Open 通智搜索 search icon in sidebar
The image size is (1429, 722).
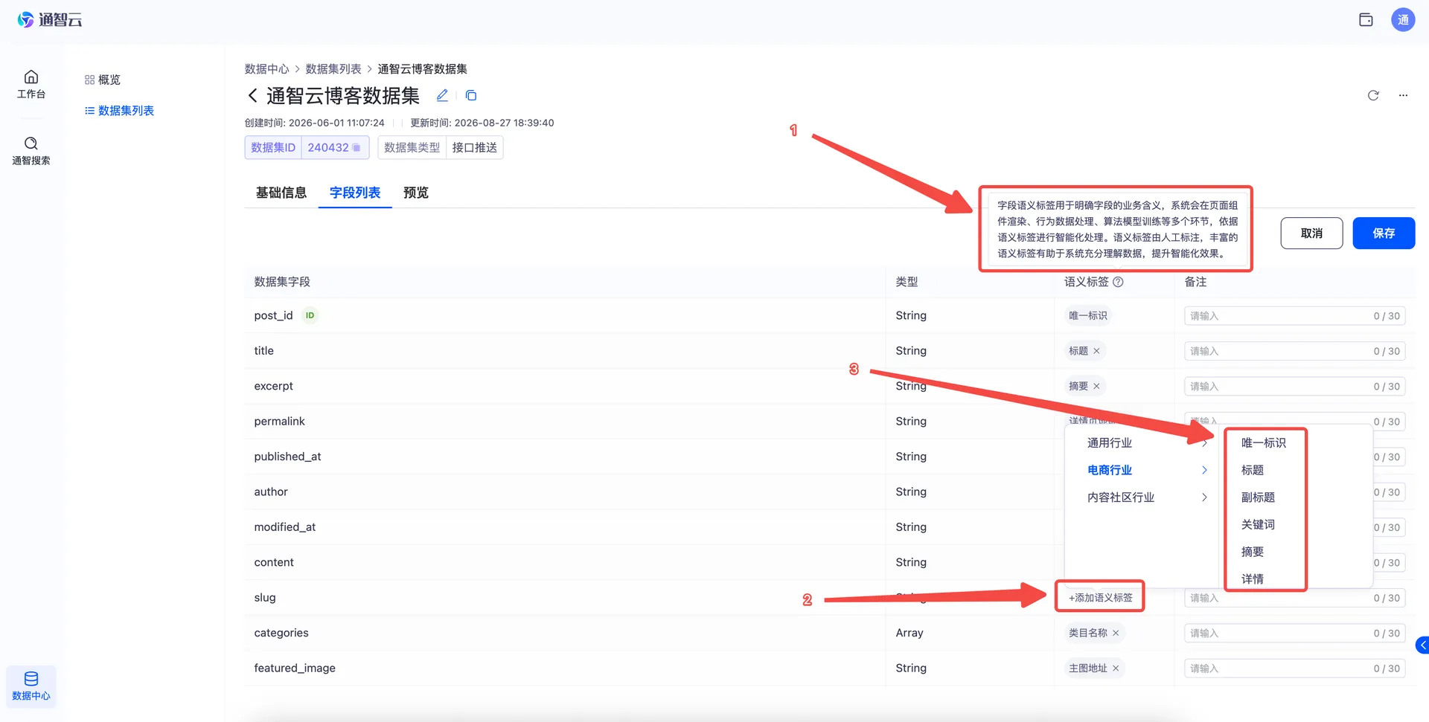31,150
